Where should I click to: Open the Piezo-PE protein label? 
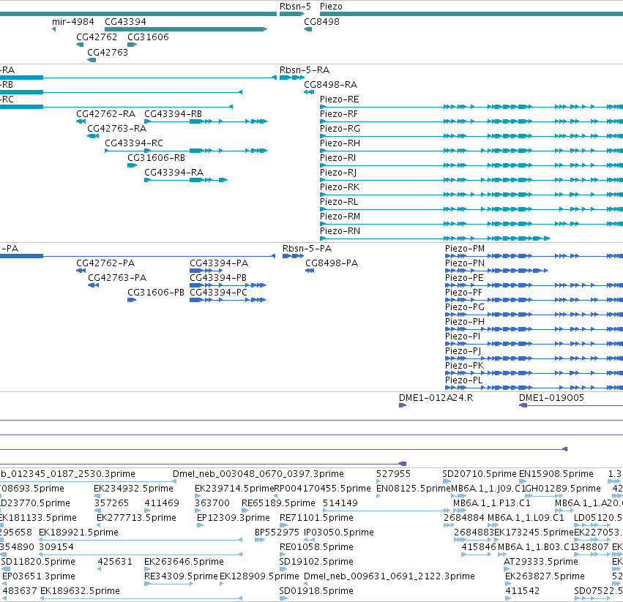464,278
